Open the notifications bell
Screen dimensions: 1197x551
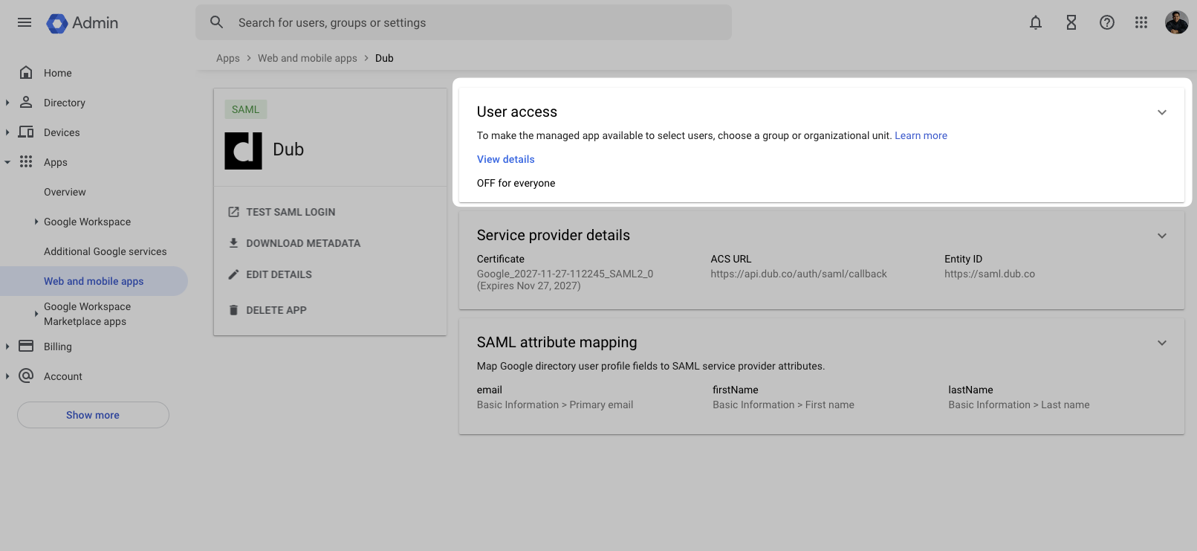click(x=1036, y=22)
